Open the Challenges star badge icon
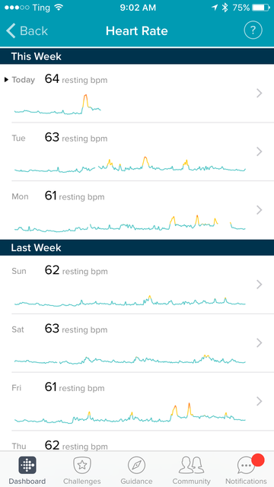Image resolution: width=274 pixels, height=487 pixels. (x=82, y=465)
